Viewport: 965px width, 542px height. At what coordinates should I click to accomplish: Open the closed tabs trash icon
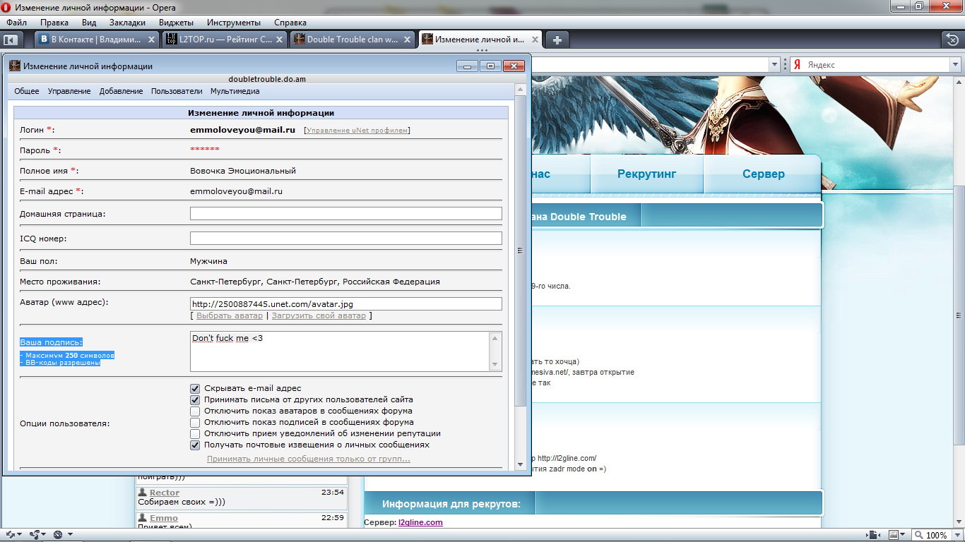952,40
